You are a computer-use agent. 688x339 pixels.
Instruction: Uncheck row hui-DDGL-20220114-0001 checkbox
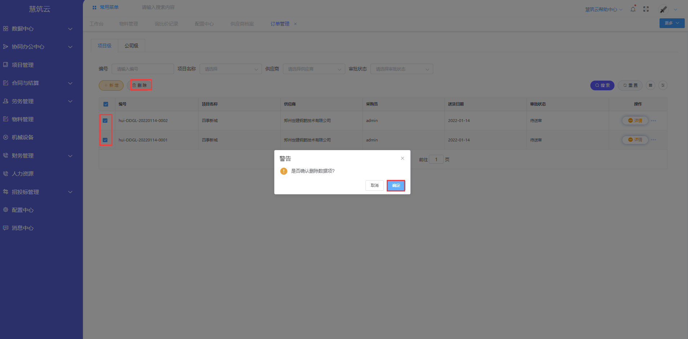pyautogui.click(x=105, y=140)
